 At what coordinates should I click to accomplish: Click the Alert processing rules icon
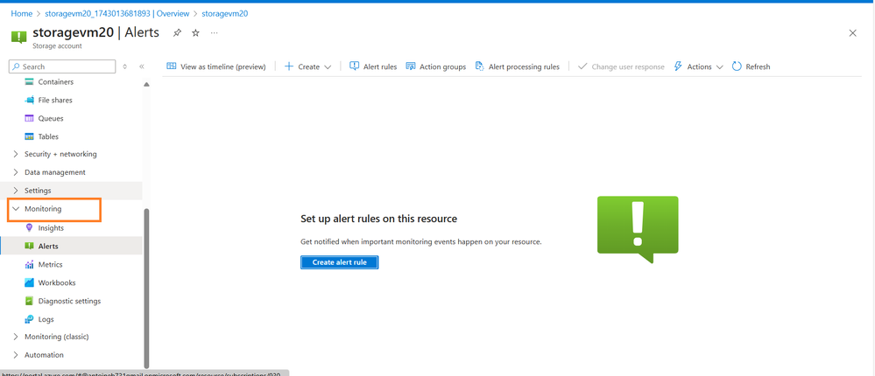[x=479, y=66]
